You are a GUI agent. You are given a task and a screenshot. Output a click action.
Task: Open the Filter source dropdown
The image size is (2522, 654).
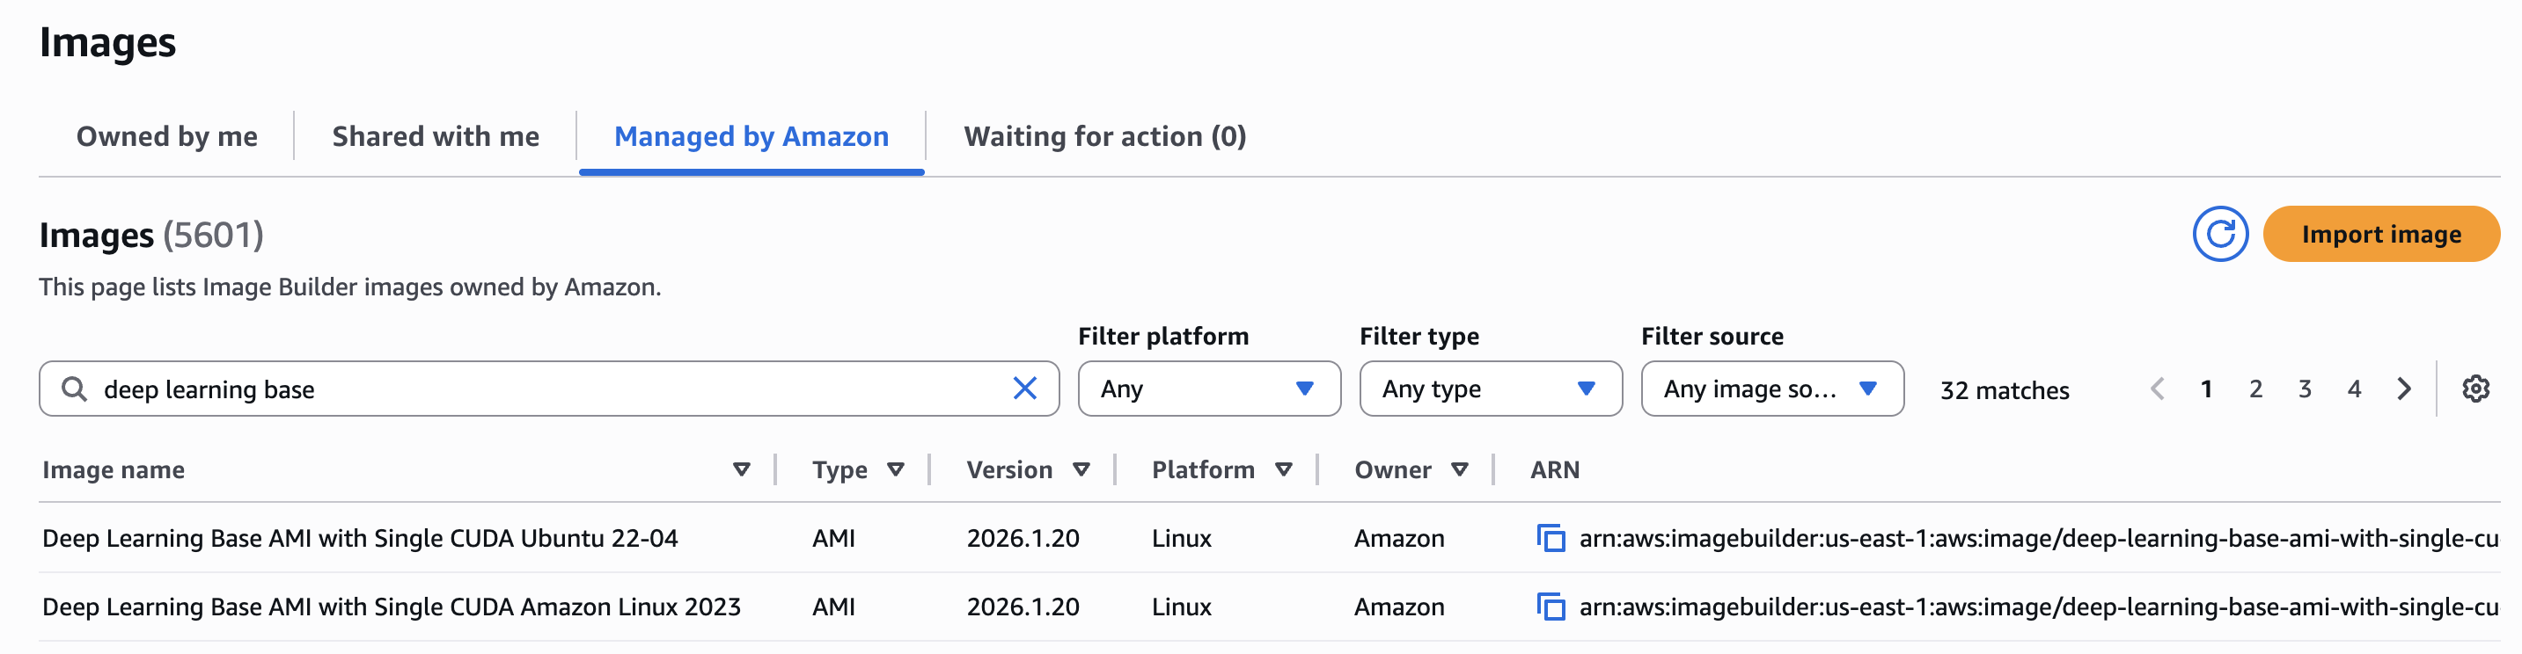(x=1772, y=389)
